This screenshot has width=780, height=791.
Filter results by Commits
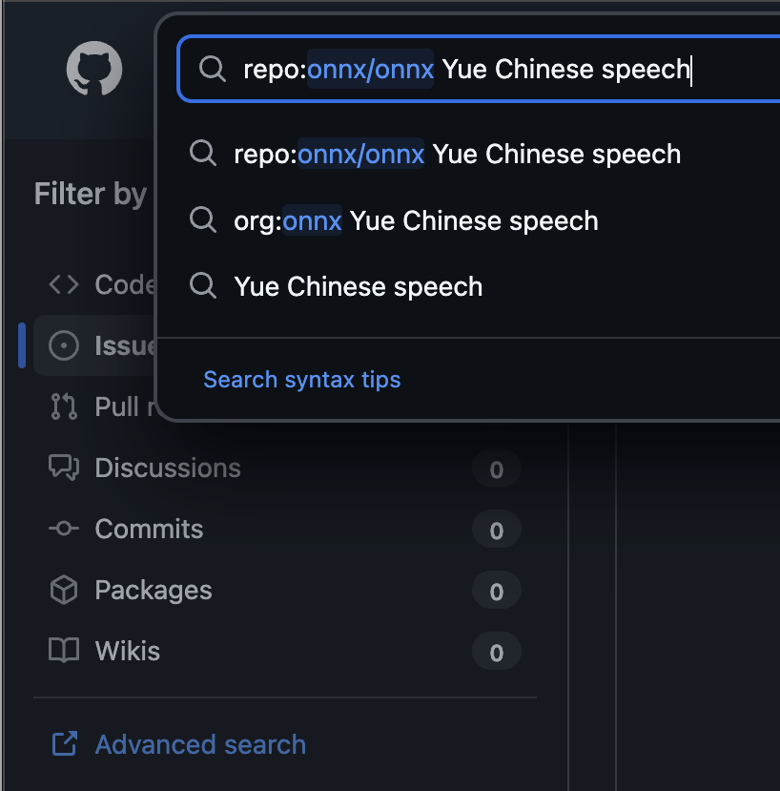click(x=149, y=529)
